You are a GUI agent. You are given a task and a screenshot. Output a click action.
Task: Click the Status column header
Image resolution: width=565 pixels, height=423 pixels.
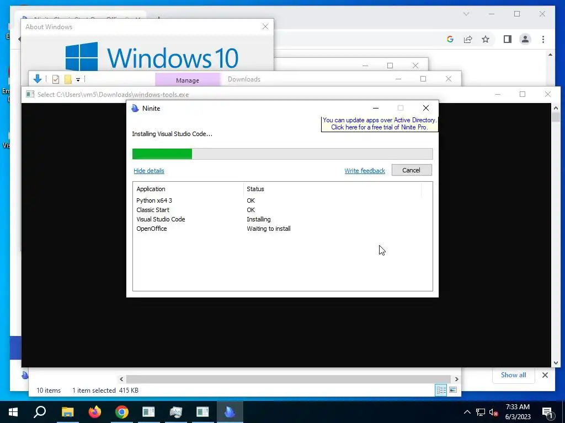click(x=332, y=189)
